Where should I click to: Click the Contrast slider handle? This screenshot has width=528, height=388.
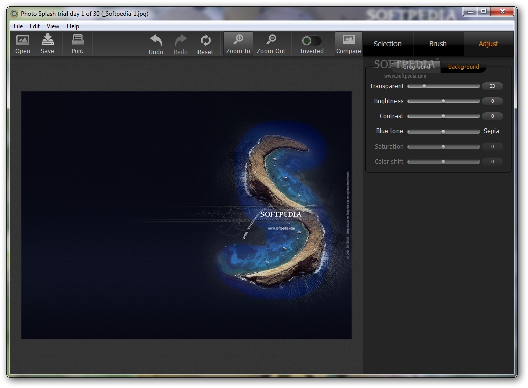click(x=443, y=116)
